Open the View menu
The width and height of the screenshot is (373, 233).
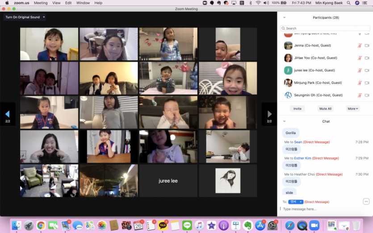click(56, 3)
